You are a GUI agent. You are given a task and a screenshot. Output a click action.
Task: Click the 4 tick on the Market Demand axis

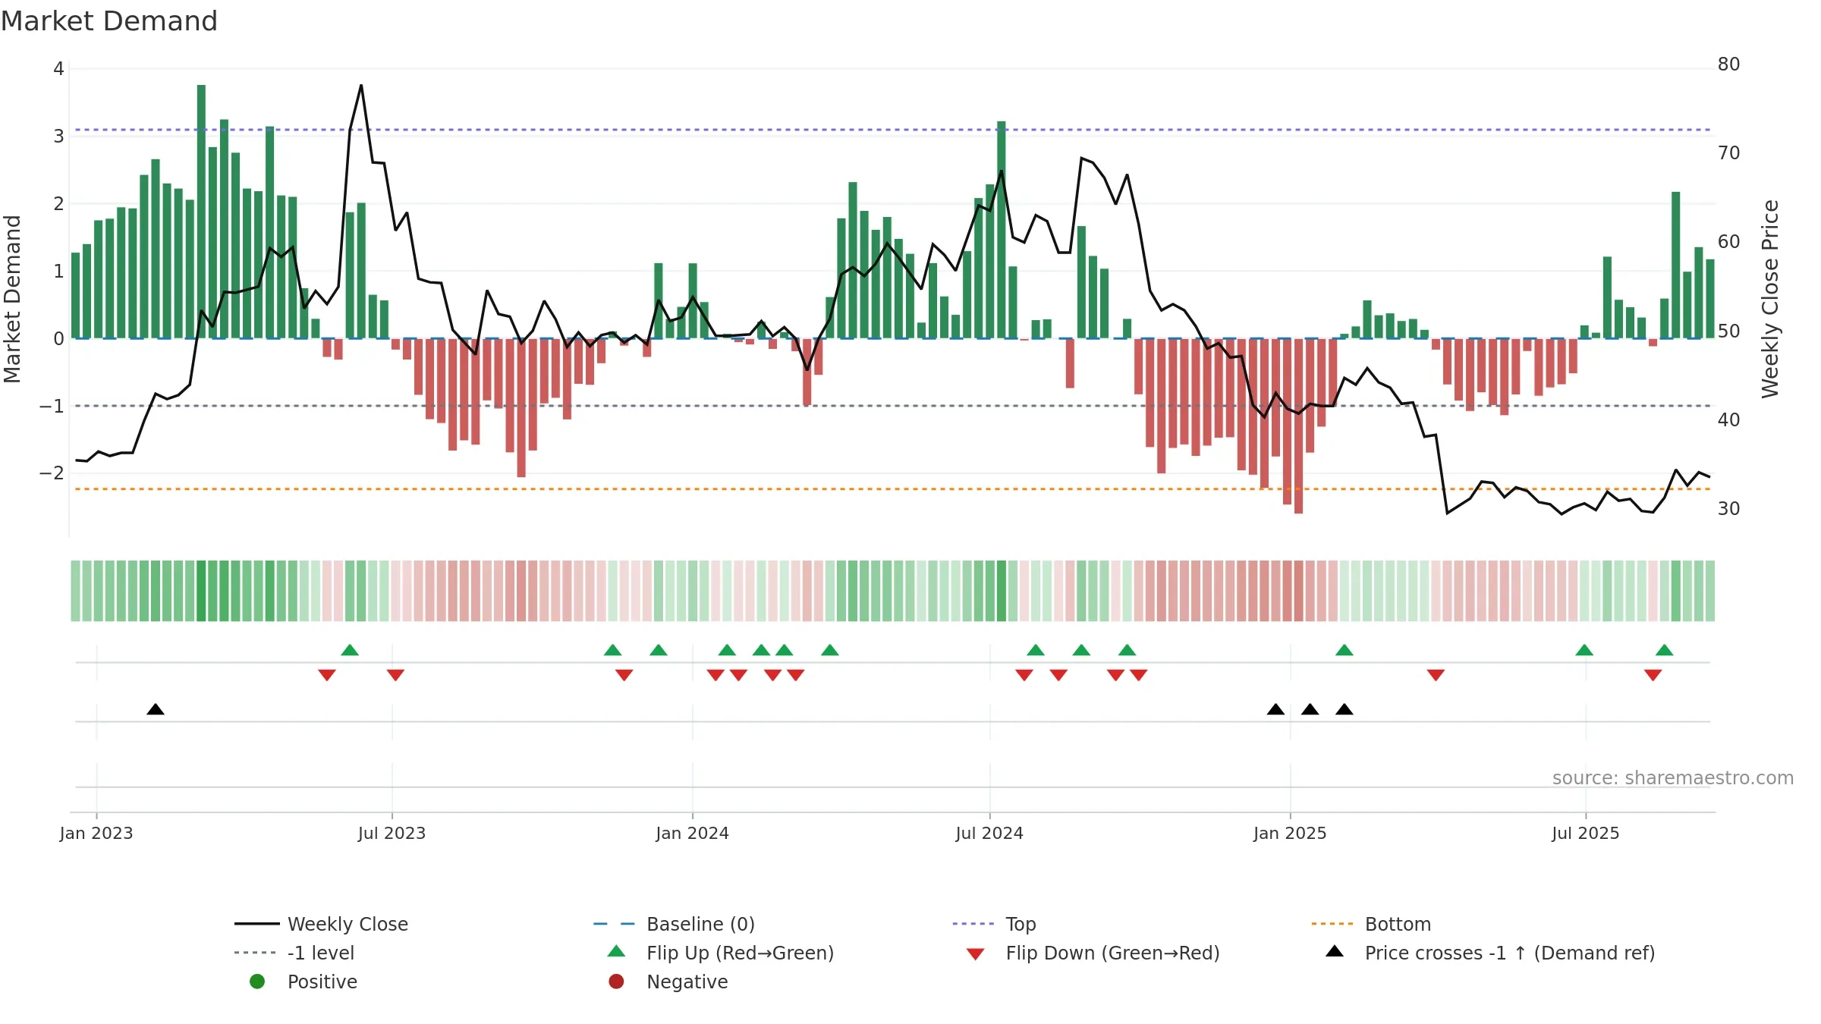[x=58, y=69]
